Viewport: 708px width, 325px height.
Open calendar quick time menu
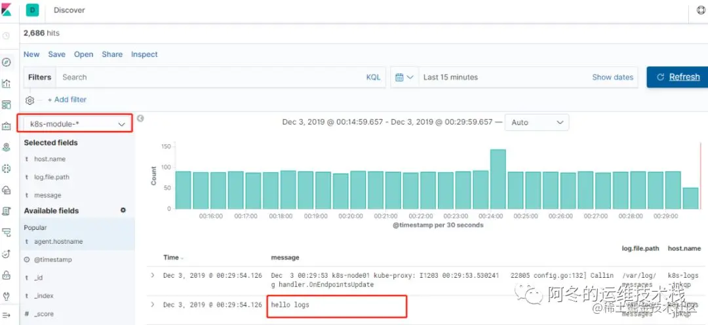point(404,77)
